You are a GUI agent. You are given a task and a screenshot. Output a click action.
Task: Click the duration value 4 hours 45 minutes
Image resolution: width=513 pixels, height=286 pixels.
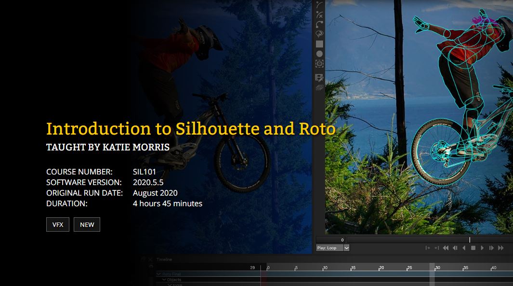coord(168,203)
